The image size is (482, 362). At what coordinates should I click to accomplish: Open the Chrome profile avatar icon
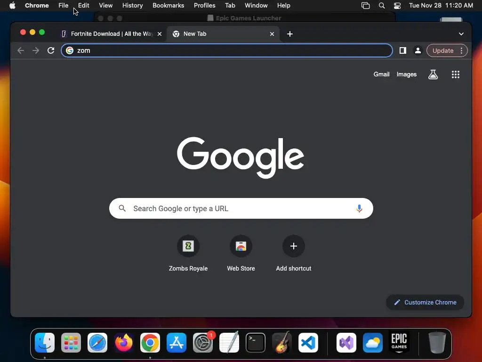(x=418, y=50)
